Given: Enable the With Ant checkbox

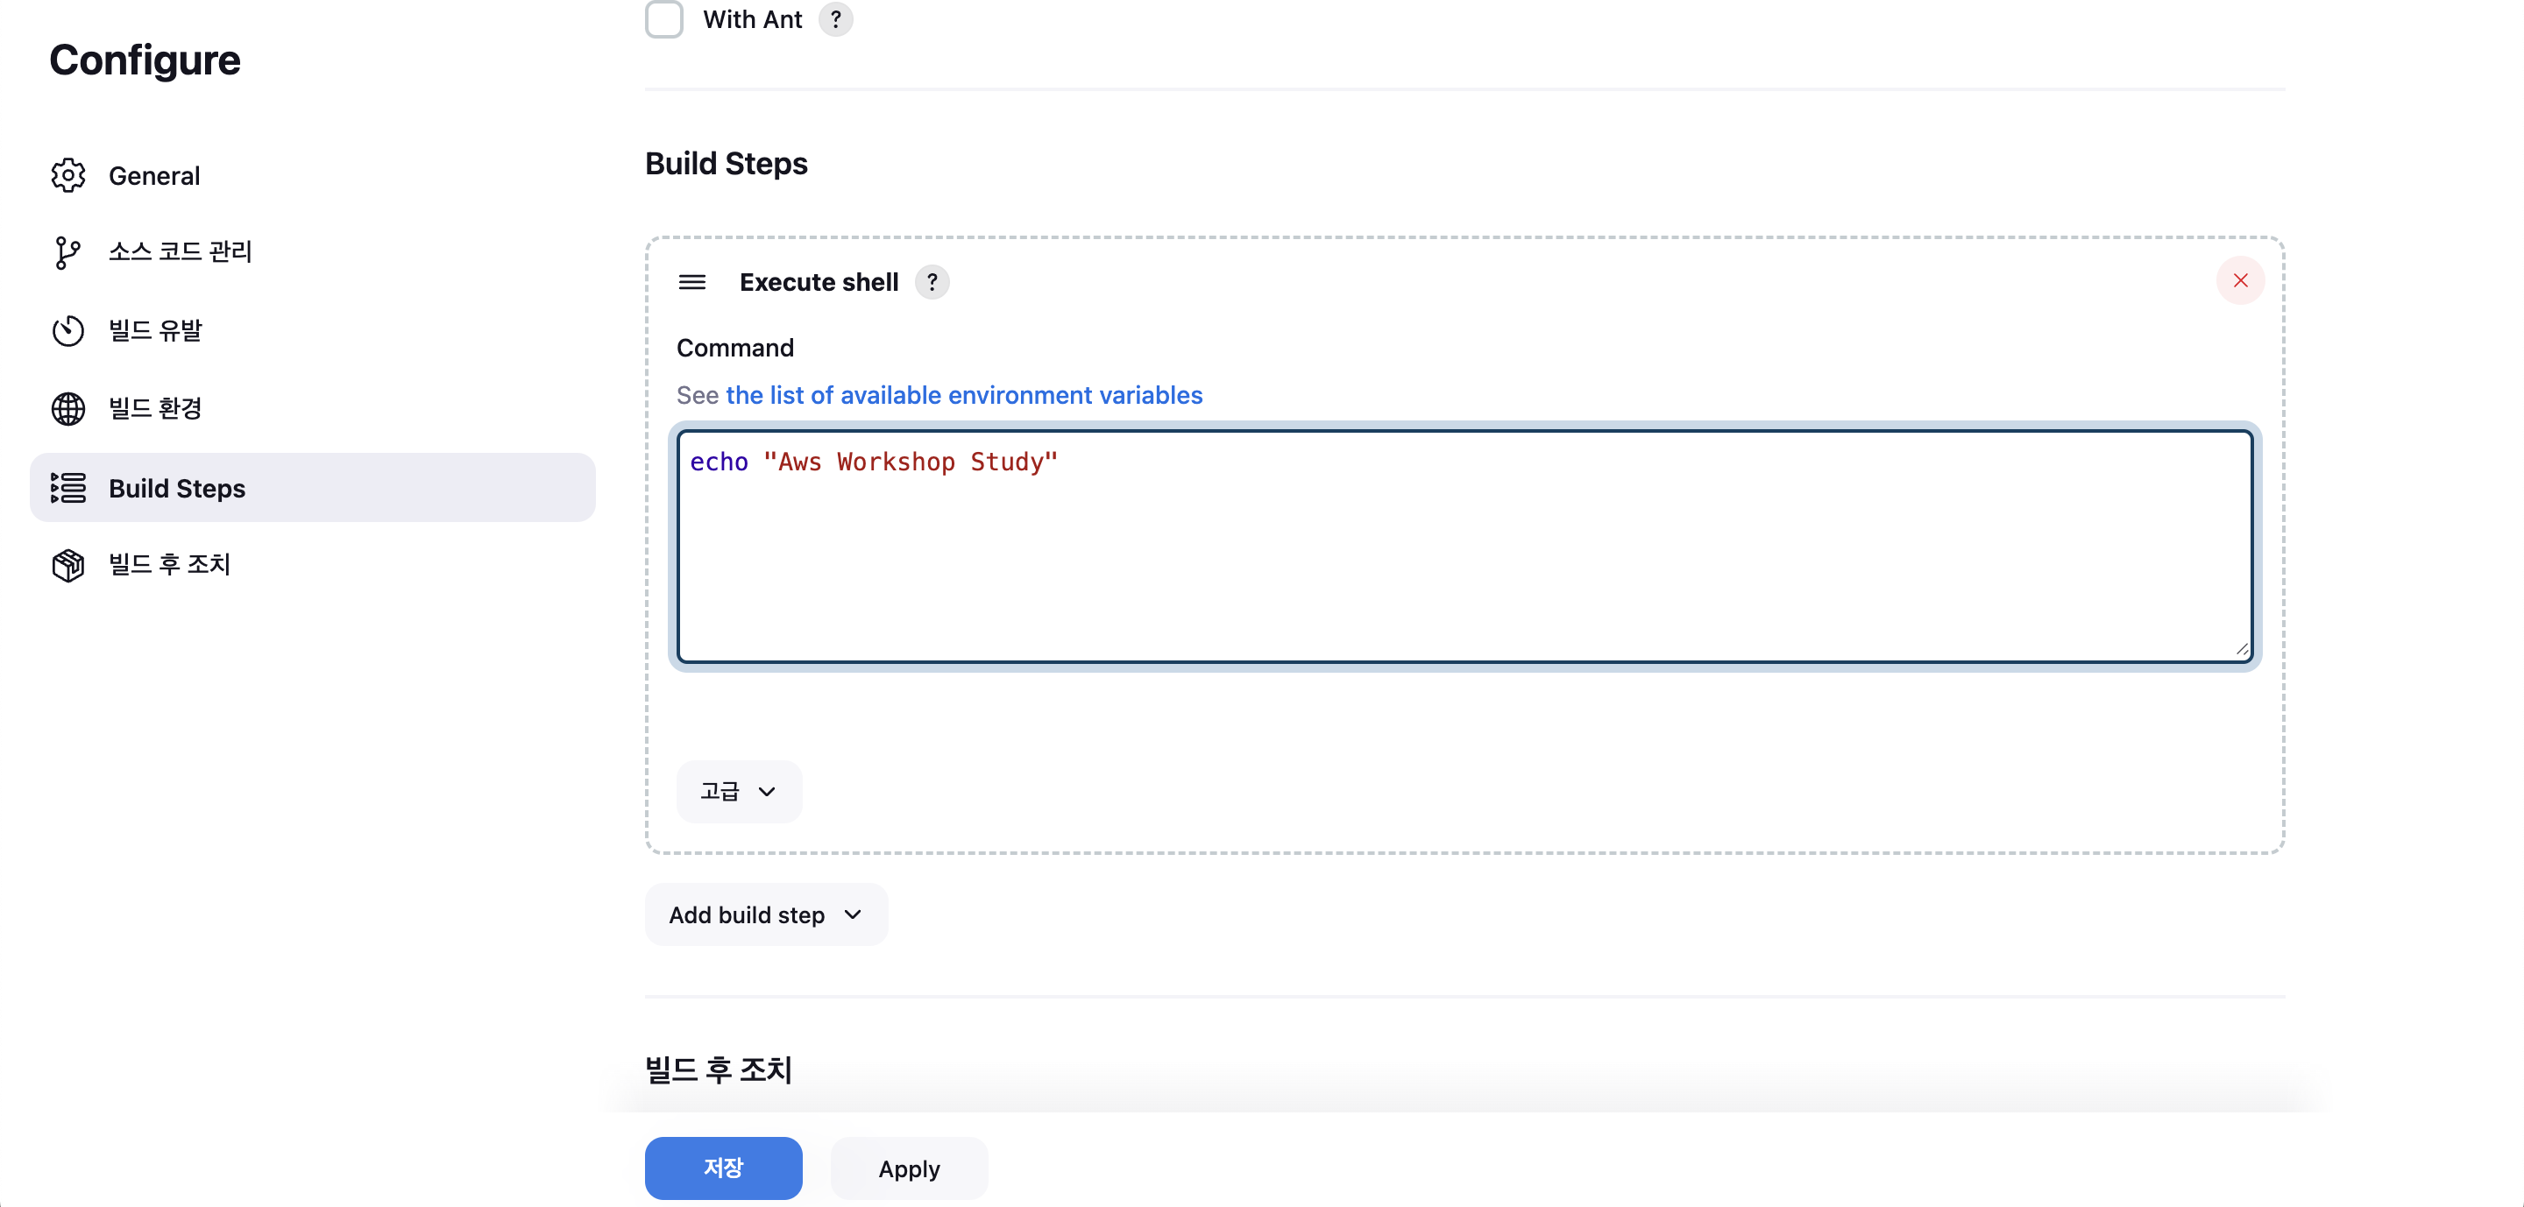Looking at the screenshot, I should tap(663, 18).
